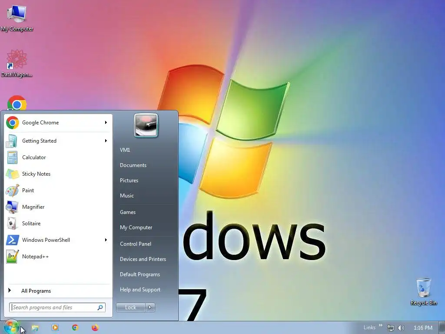Start Paint from the Start menu
The height and width of the screenshot is (334, 445).
[x=58, y=190]
